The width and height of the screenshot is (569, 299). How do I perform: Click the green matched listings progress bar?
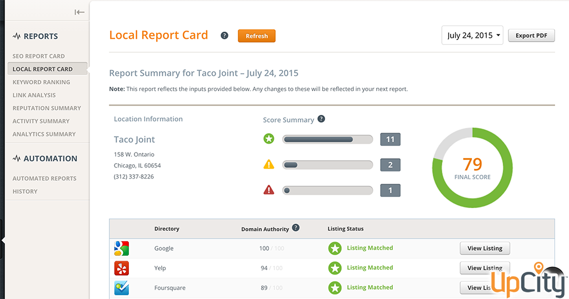click(x=327, y=139)
